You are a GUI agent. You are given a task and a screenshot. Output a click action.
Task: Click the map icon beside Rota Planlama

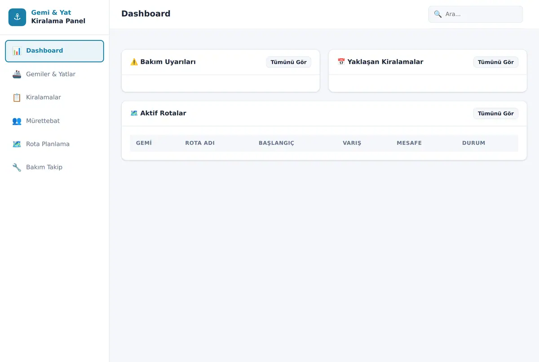coord(17,144)
